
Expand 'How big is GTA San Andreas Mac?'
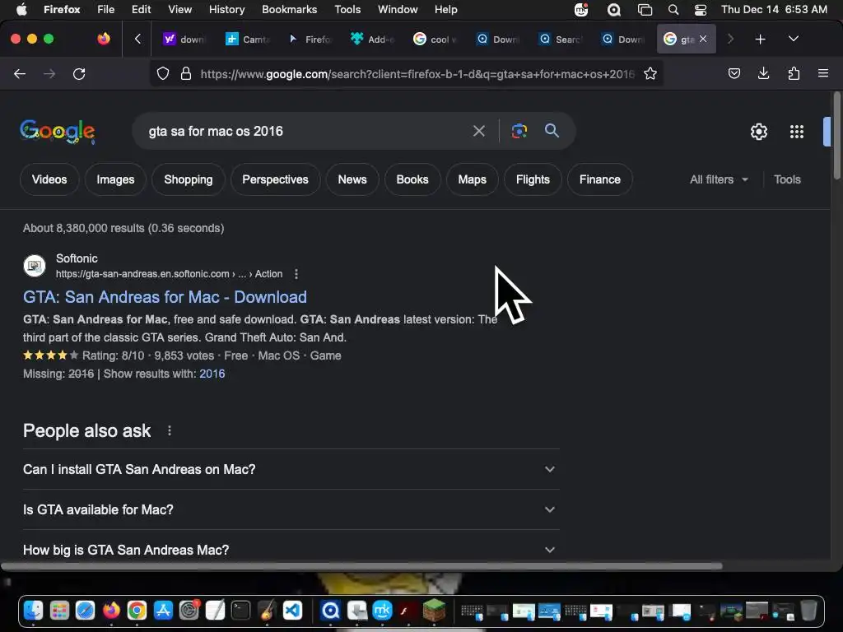pyautogui.click(x=291, y=550)
